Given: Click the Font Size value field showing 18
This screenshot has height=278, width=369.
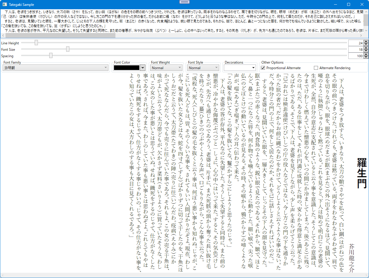Looking at the screenshot, I should 356,49.
